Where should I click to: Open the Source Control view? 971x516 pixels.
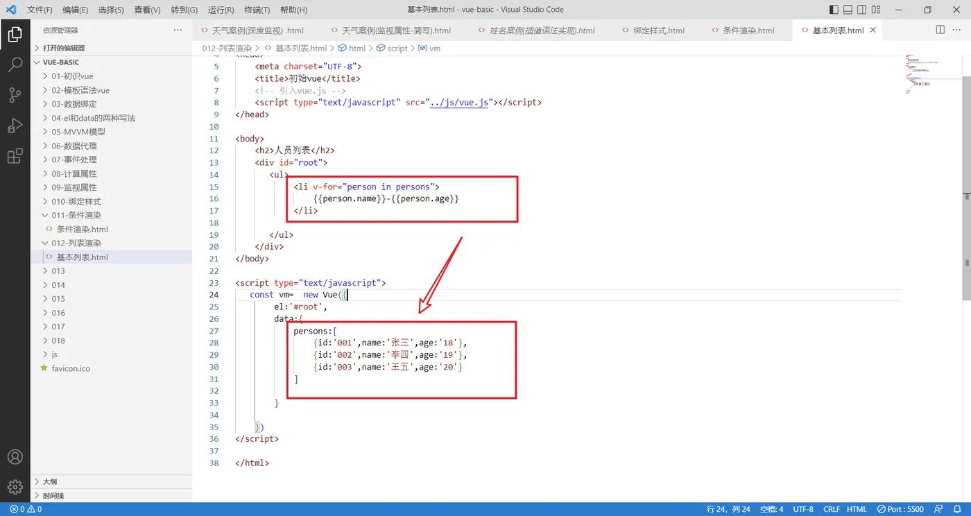coord(15,96)
